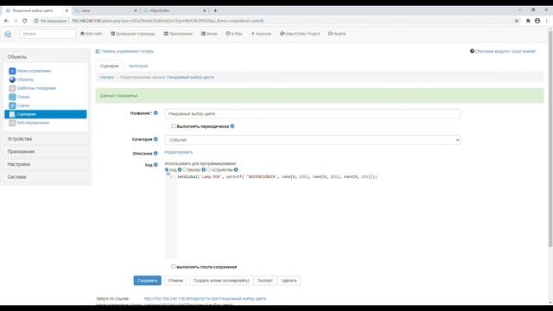The image size is (553, 311).
Task: Open the Начало breadcrumb link
Action: pos(107,77)
